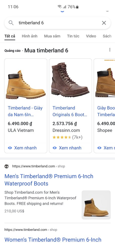Open Timberland Originals 6 Boot product link

(x=70, y=111)
